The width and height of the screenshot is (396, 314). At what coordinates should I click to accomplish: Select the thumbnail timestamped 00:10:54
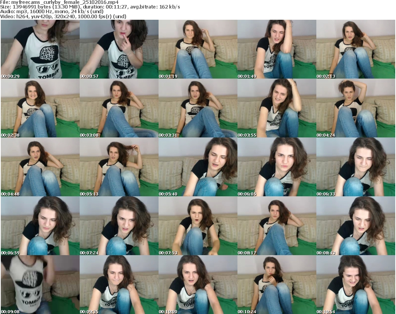(356, 285)
